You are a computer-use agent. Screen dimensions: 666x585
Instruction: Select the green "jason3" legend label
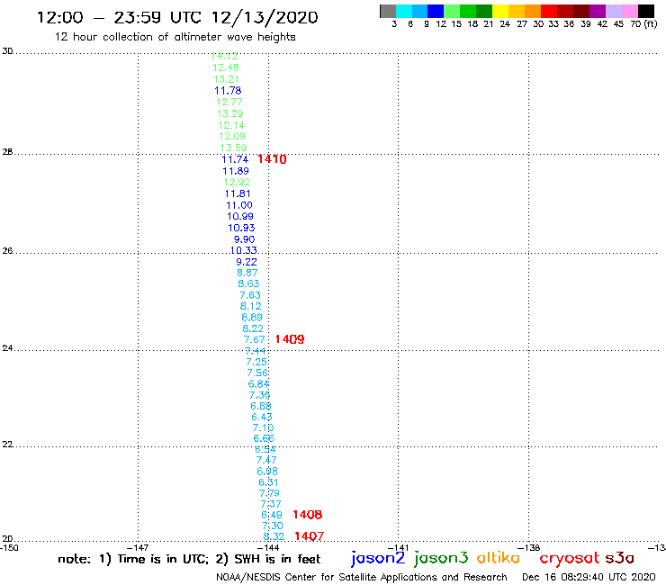click(x=441, y=558)
